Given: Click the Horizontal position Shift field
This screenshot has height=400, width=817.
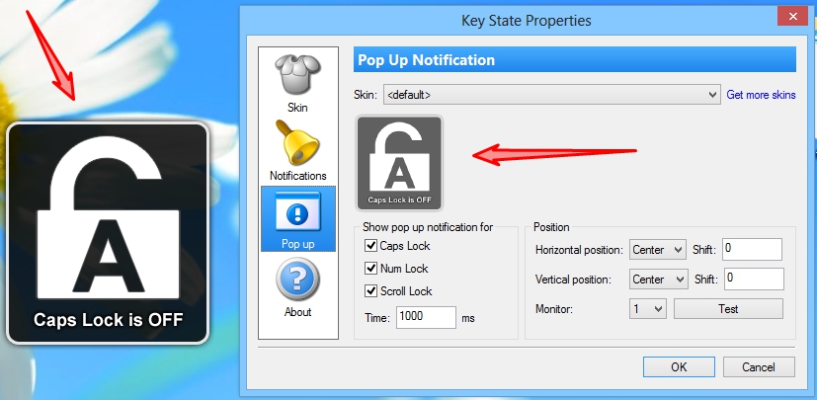Looking at the screenshot, I should pyautogui.click(x=752, y=249).
